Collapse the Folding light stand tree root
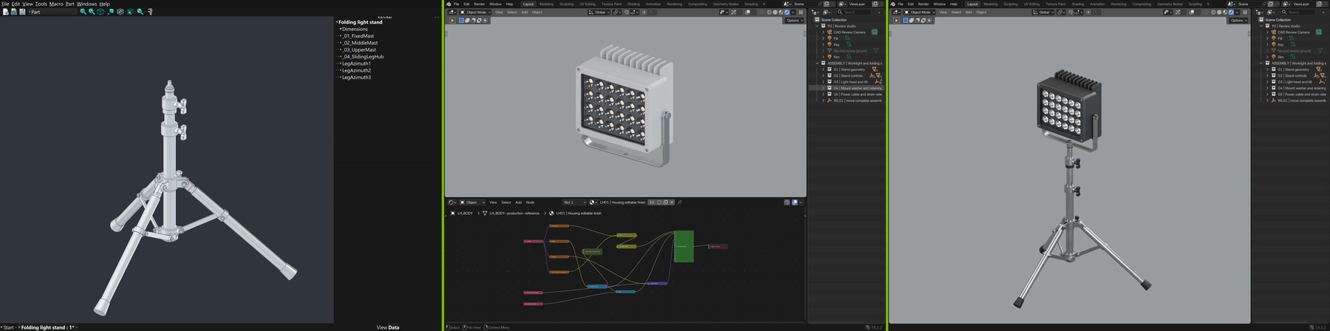1330x331 pixels. coord(337,22)
